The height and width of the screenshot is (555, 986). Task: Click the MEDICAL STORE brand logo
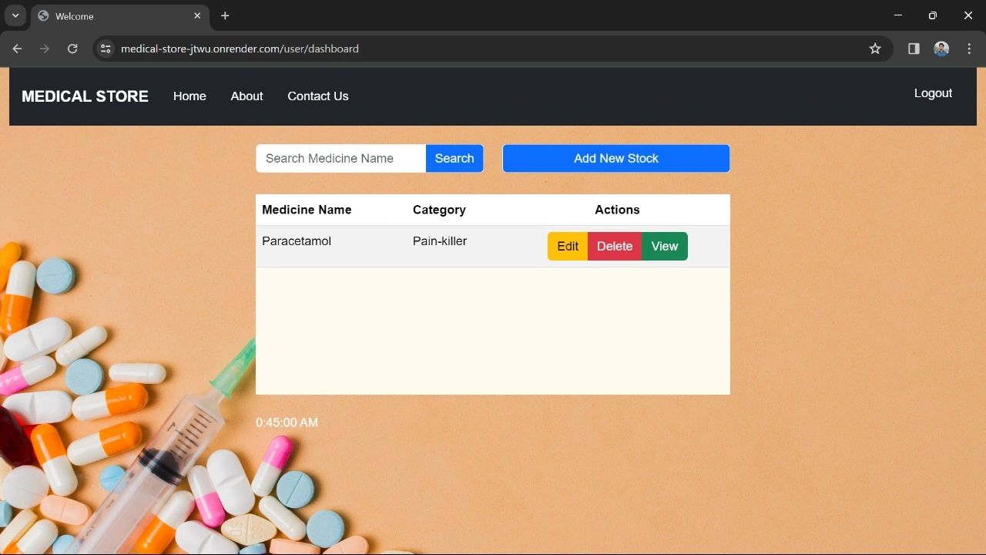tap(85, 96)
